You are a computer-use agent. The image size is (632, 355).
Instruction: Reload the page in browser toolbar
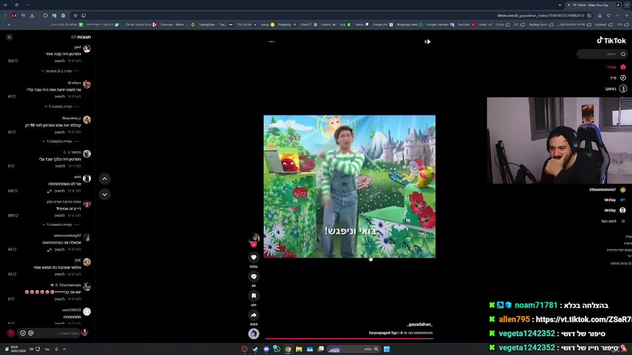609,15
